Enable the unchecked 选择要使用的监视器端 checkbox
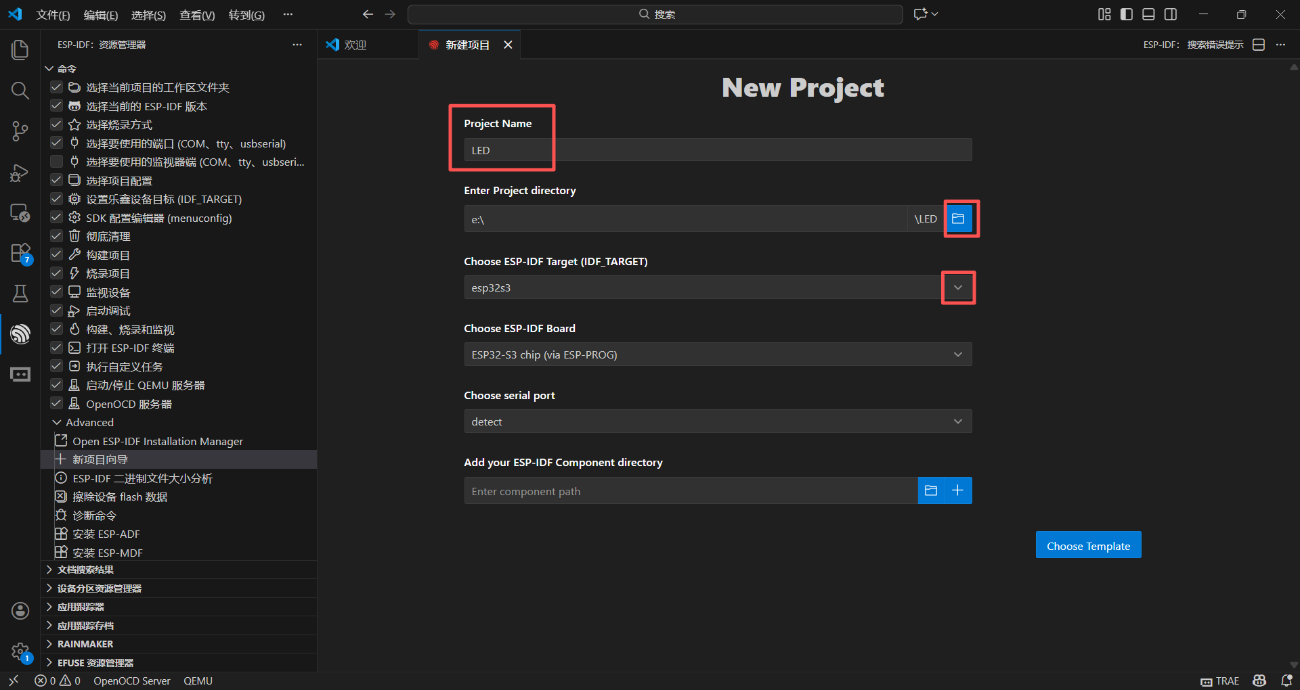The width and height of the screenshot is (1300, 690). click(x=57, y=162)
